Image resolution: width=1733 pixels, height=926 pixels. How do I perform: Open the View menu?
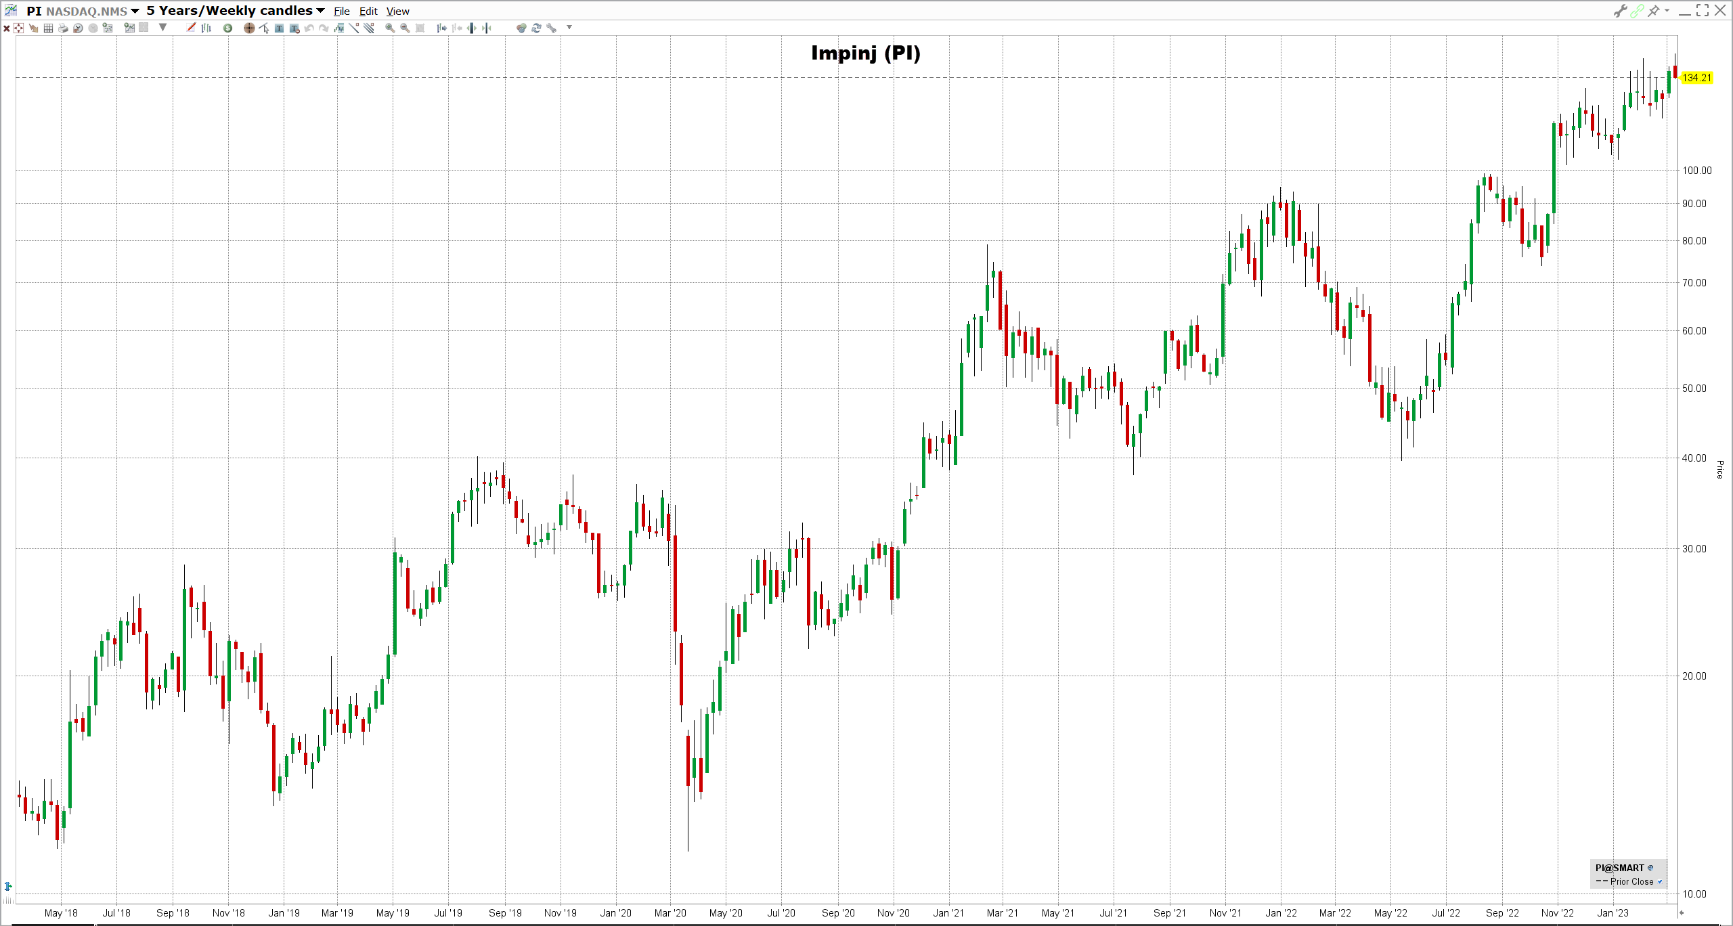pos(398,11)
